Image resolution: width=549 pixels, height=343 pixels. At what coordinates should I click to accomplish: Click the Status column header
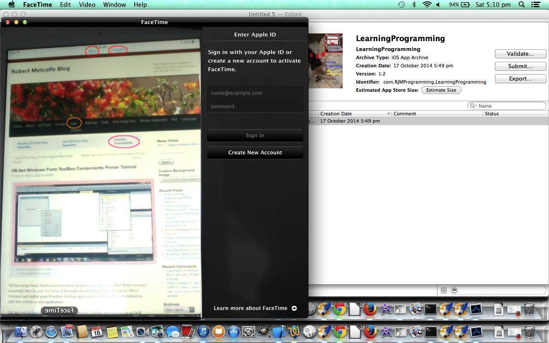[x=516, y=114]
